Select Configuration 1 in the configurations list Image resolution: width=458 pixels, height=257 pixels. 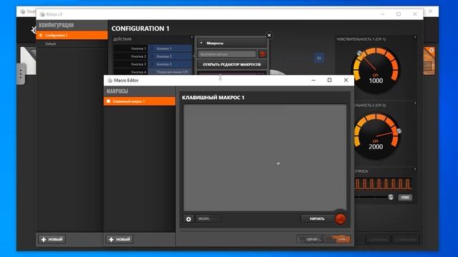click(72, 35)
